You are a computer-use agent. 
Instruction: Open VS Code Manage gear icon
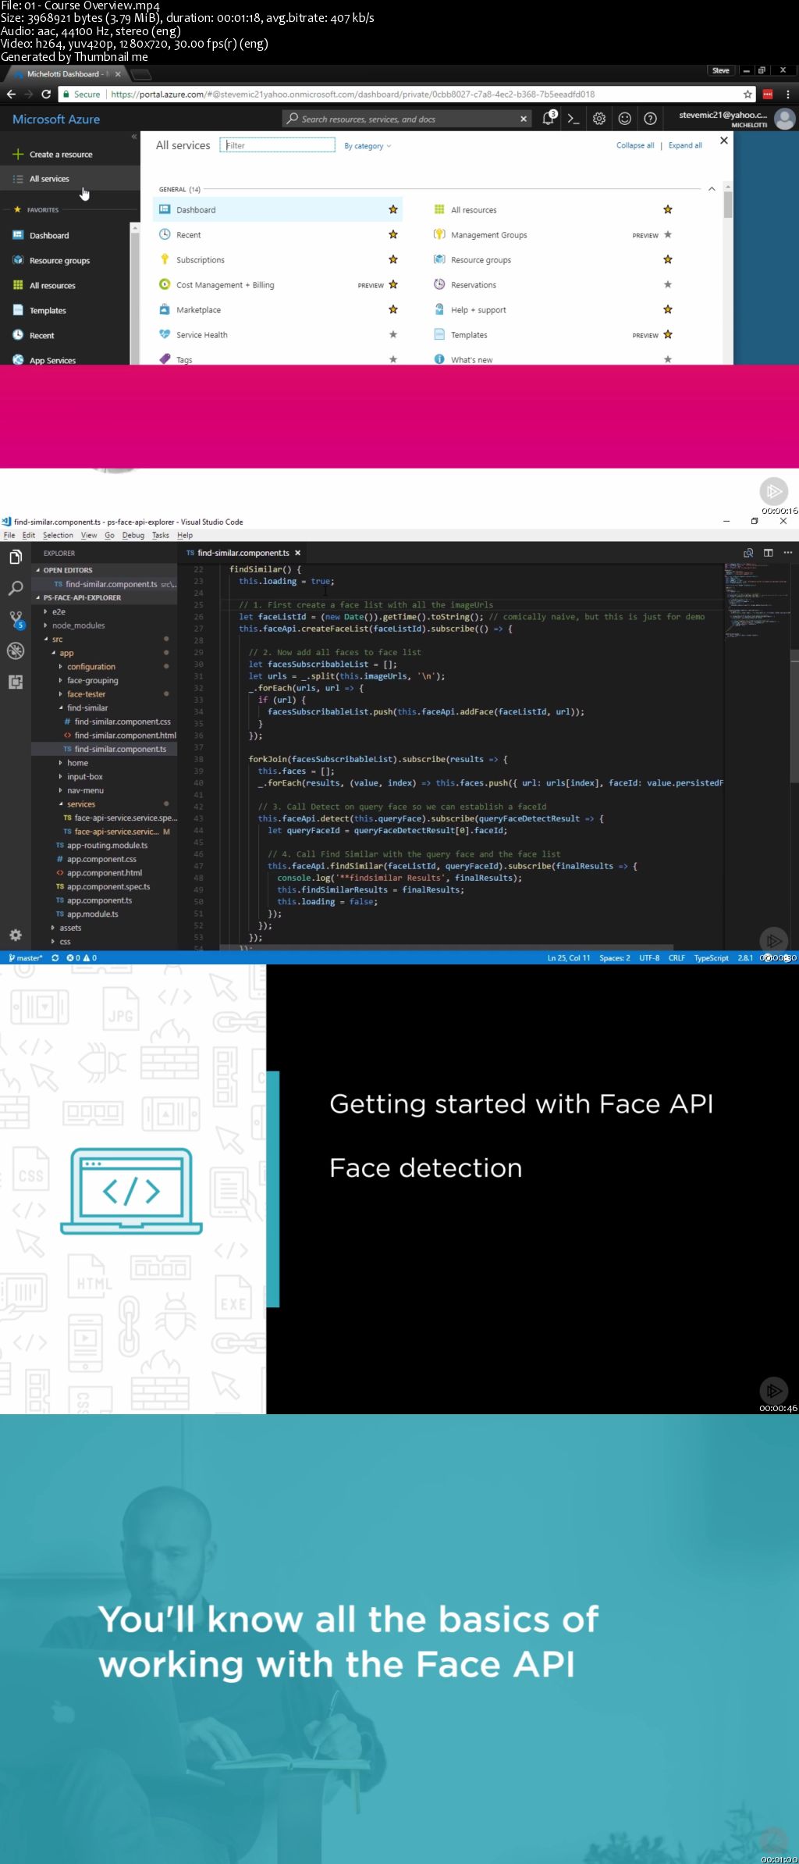point(15,935)
